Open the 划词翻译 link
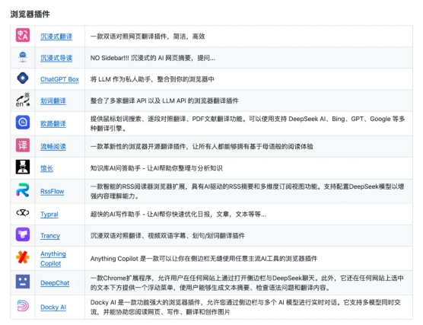The image size is (423, 325). [x=53, y=101]
